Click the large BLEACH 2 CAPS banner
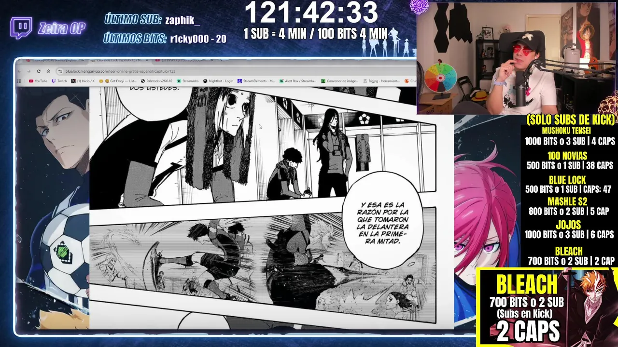The width and height of the screenshot is (618, 347). point(547,307)
